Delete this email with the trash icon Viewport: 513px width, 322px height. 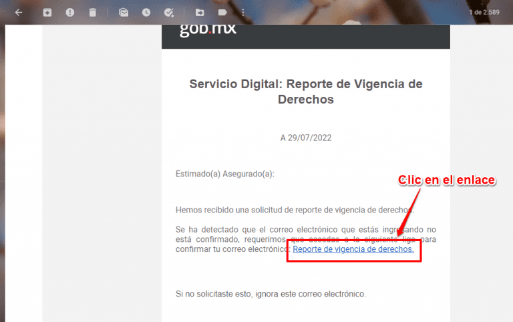coord(93,13)
